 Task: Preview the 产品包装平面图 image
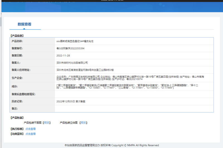point(47,123)
